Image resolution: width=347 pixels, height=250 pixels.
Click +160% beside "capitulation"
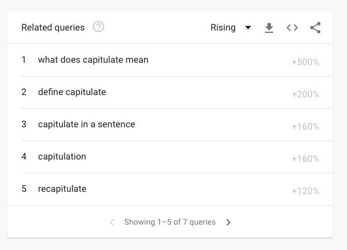(305, 159)
